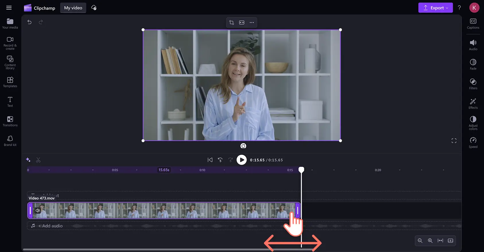This screenshot has width=484, height=252.
Task: Open the Effects panel
Action: (x=473, y=104)
